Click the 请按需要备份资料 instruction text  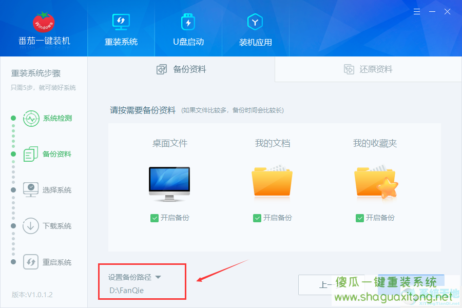pos(143,110)
